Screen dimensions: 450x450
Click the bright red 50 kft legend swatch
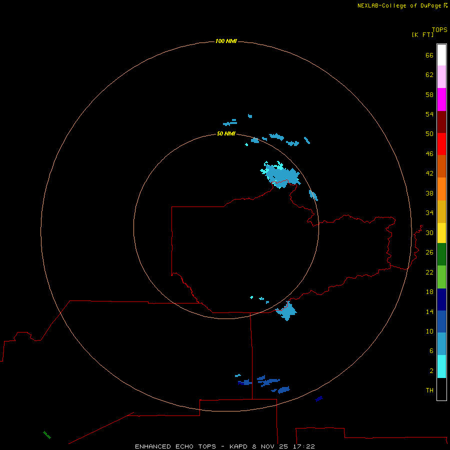click(x=441, y=144)
